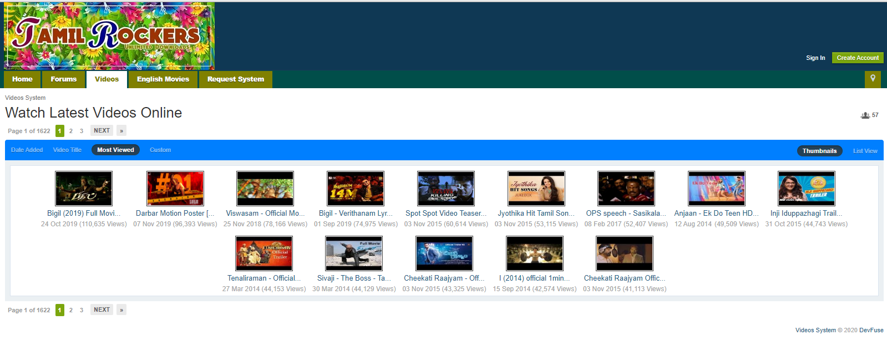Open Jyothika Hit Tamil Songs thumbnail

pyautogui.click(x=536, y=189)
